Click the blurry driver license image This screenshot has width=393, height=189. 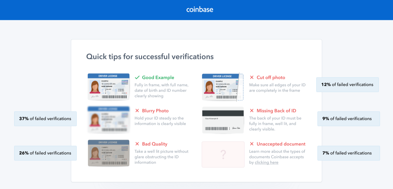(x=109, y=120)
